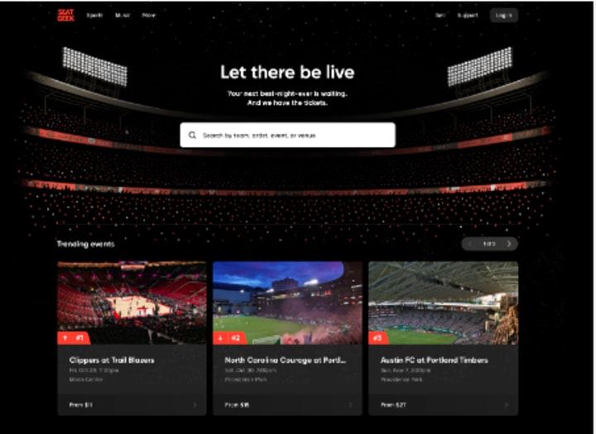Open the Sports menu
The image size is (596, 434).
(x=94, y=15)
